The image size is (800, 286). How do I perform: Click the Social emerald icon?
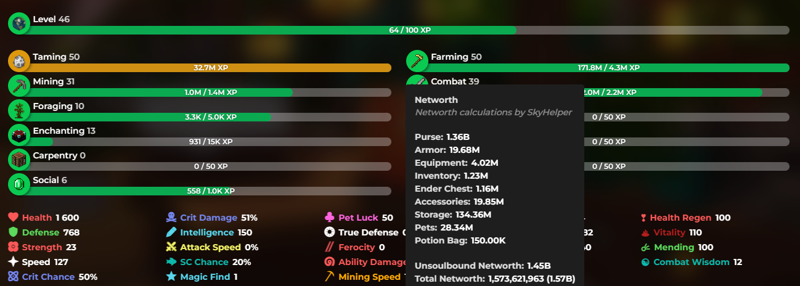coord(19,184)
